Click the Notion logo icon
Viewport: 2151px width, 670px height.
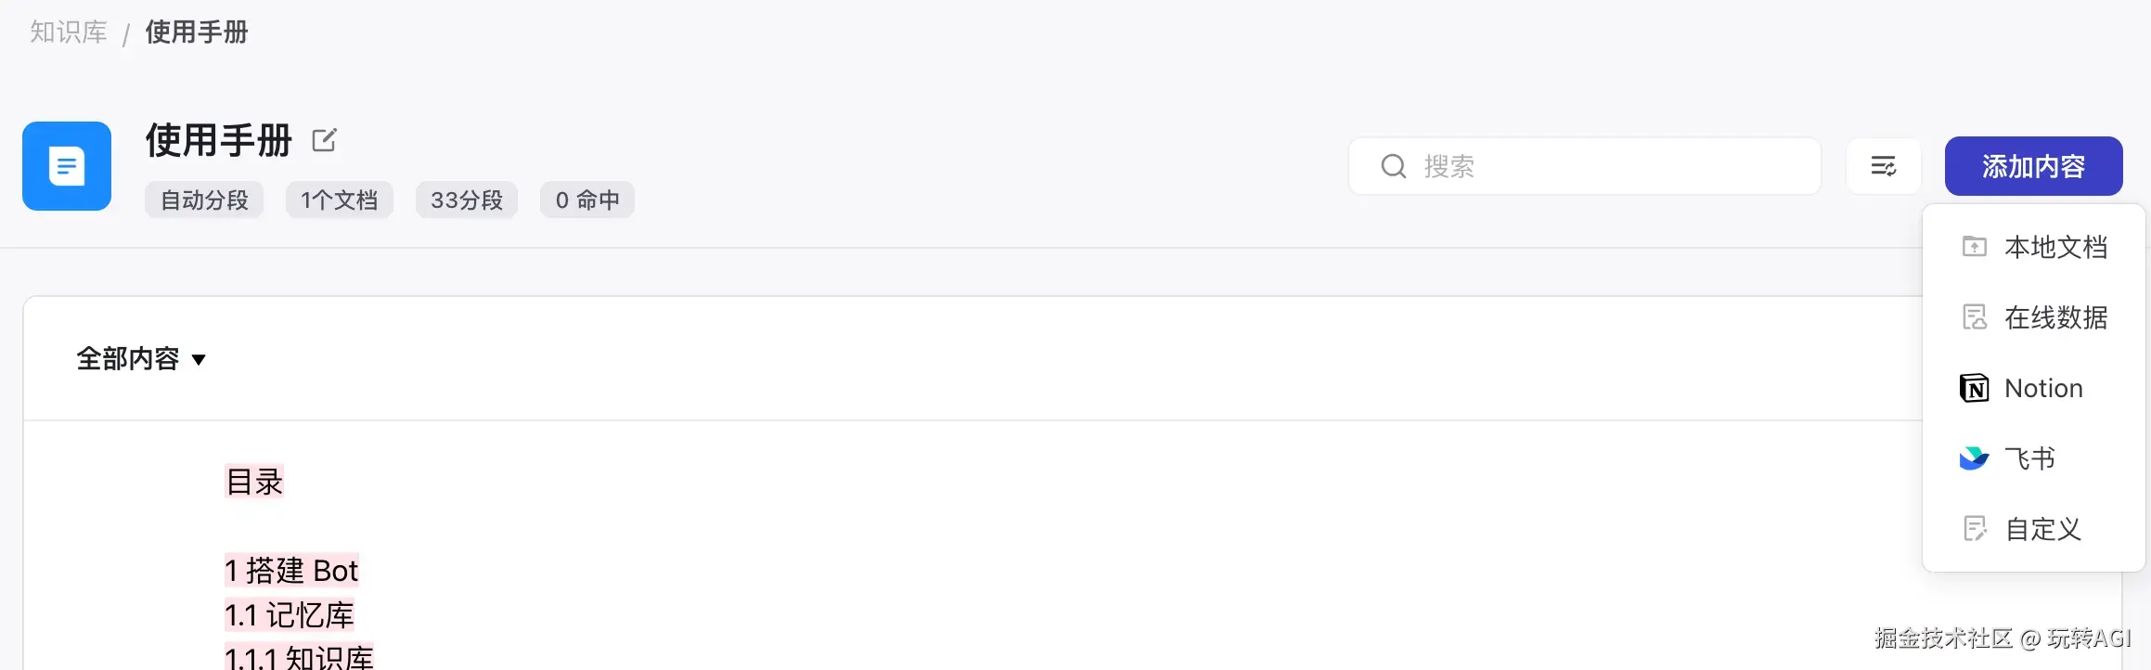(1974, 388)
